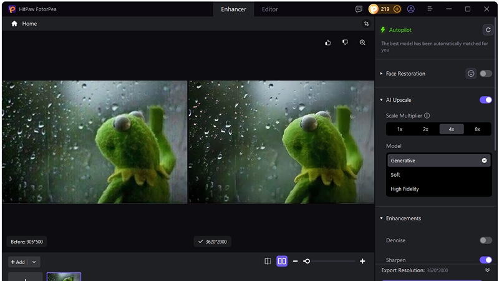Click the Export Resolution value text
The height and width of the screenshot is (281, 499).
[437, 270]
